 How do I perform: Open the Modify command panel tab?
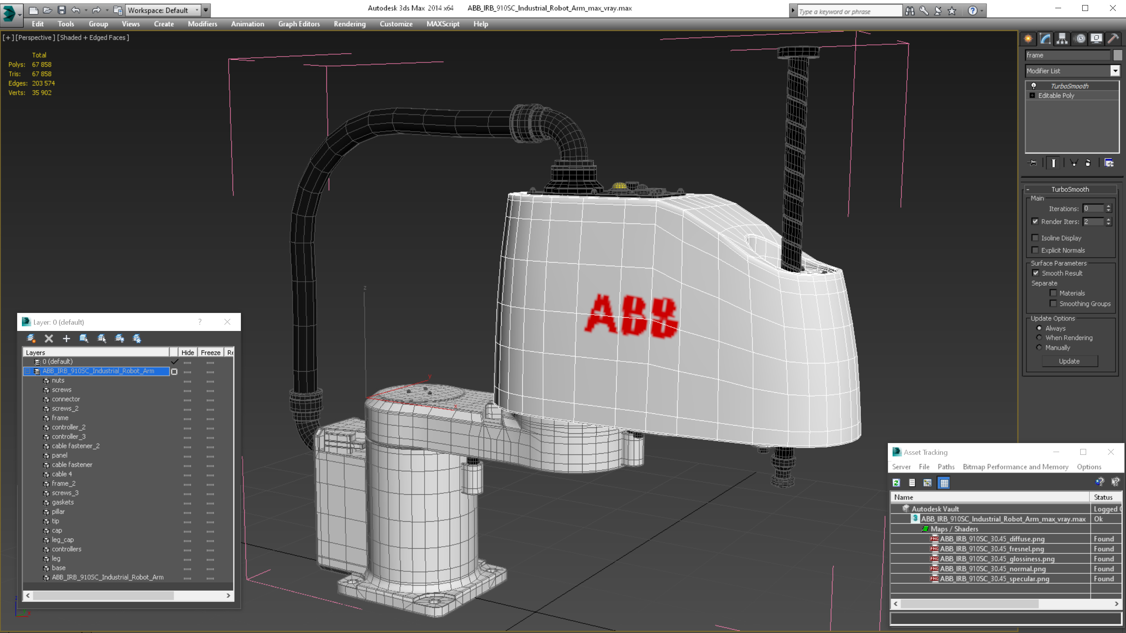click(1045, 39)
